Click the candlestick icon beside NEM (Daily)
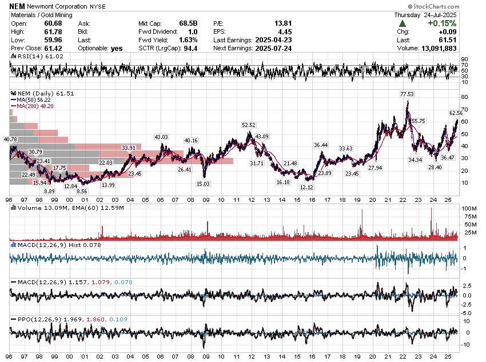The height and width of the screenshot is (362, 486). tap(13, 93)
